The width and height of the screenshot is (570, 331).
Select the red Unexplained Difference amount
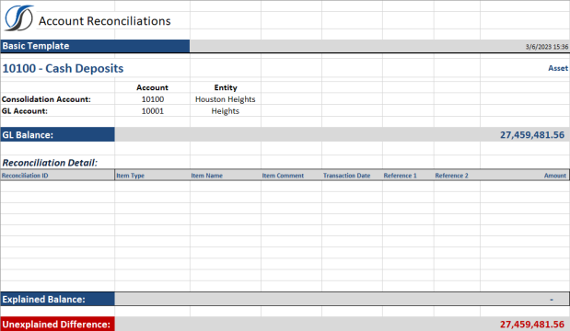click(532, 324)
